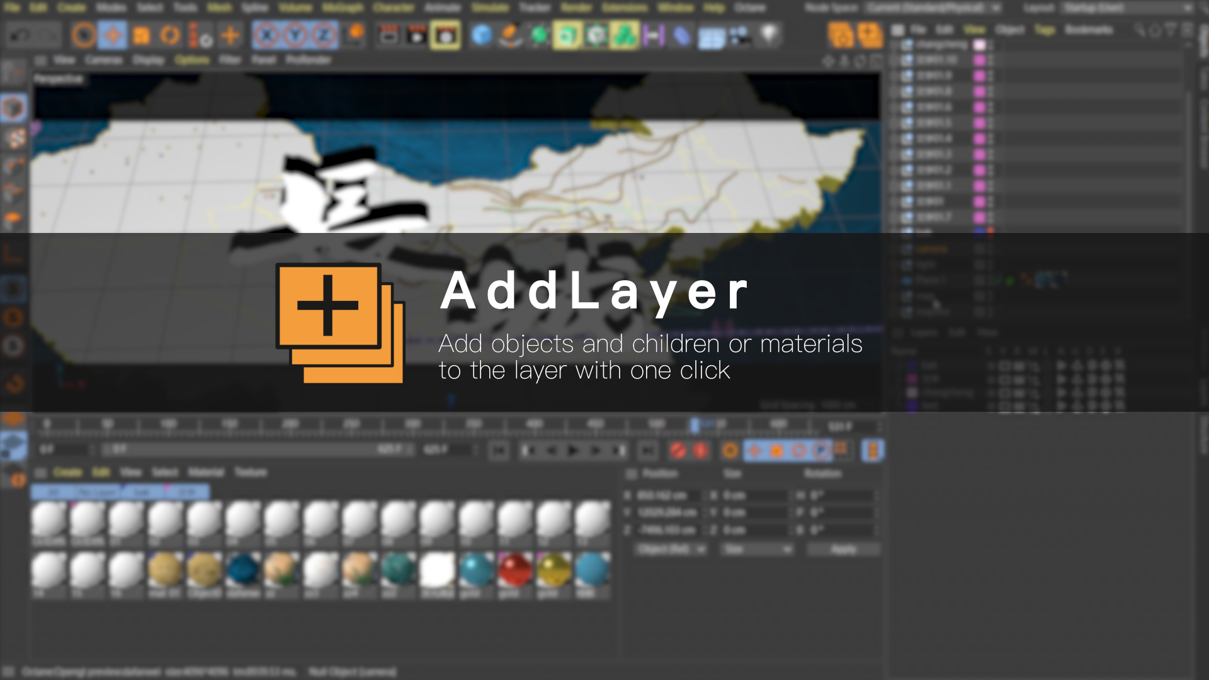This screenshot has width=1209, height=680.
Task: Click Render to Picture Viewer icon
Action: [x=417, y=35]
